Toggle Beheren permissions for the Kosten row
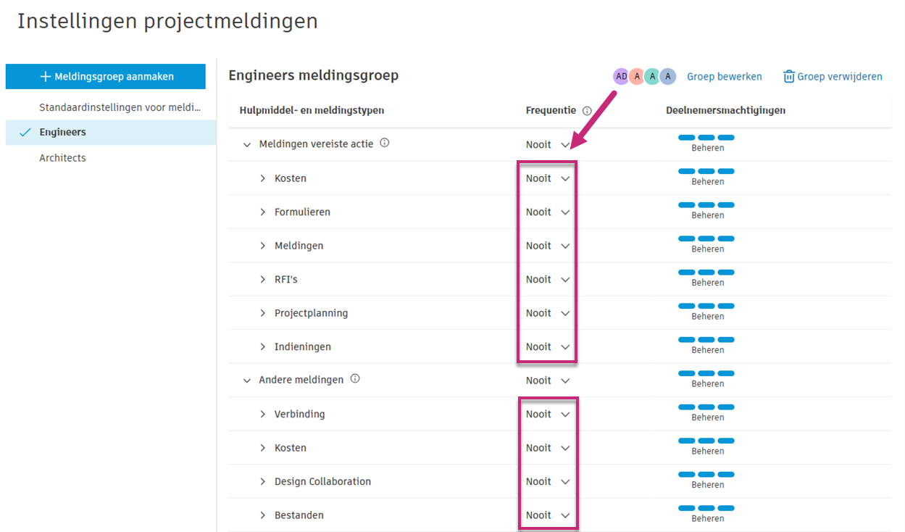 (x=706, y=176)
